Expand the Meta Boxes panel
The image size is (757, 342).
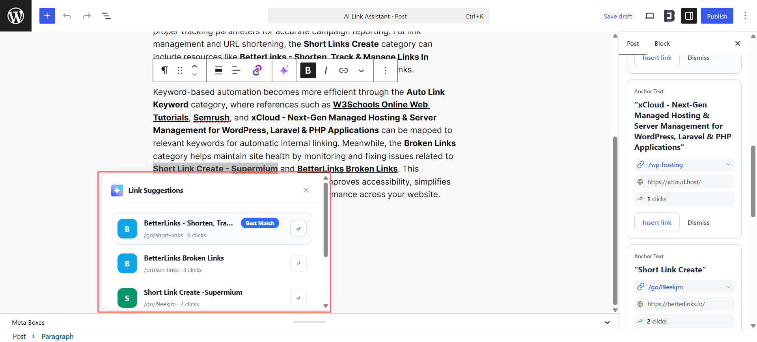[607, 322]
